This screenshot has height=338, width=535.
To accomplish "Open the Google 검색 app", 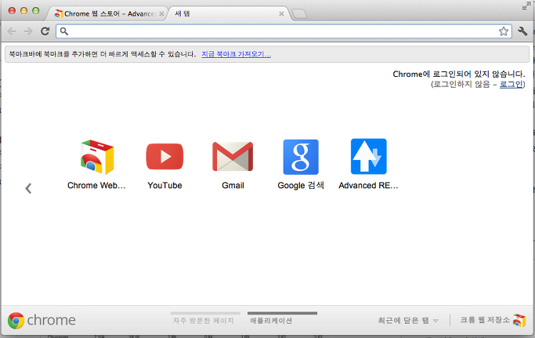I will pyautogui.click(x=301, y=157).
